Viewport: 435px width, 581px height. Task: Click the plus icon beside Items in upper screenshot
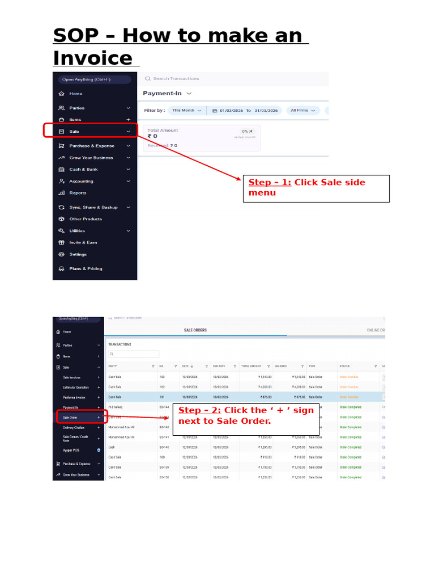129,120
